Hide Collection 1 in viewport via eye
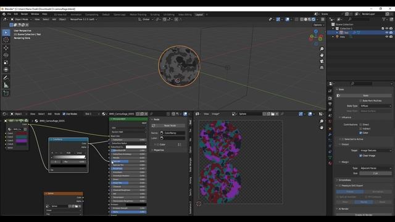395x222 pixels. 387,28
